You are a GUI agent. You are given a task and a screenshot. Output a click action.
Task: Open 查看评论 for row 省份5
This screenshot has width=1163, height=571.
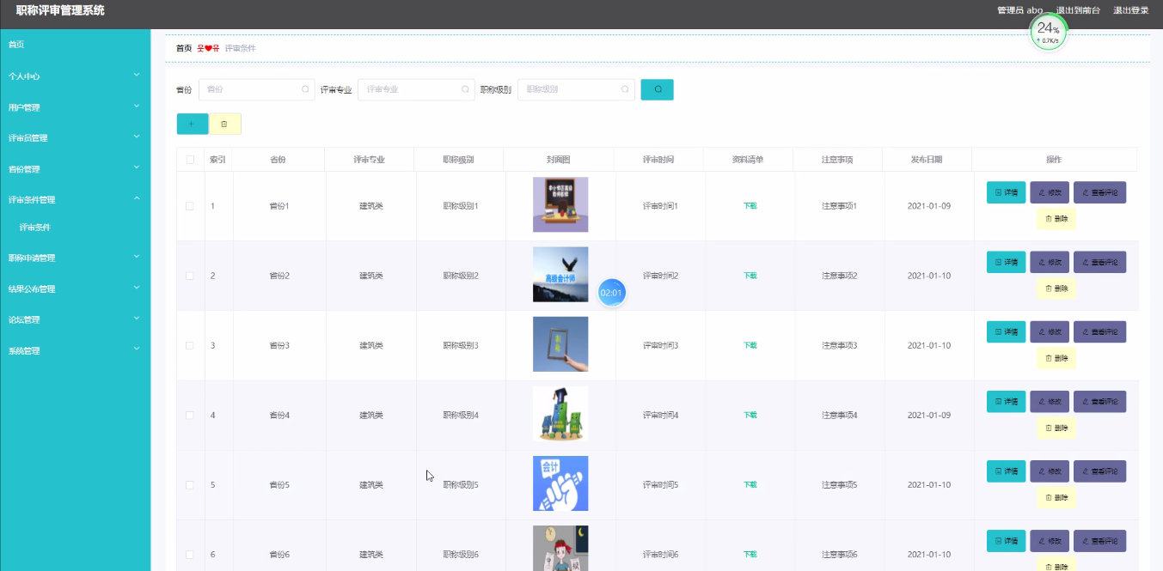coord(1099,471)
